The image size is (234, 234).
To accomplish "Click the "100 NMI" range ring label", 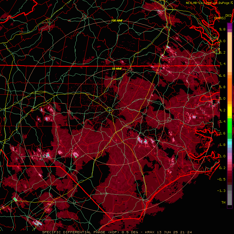I will (117, 21).
